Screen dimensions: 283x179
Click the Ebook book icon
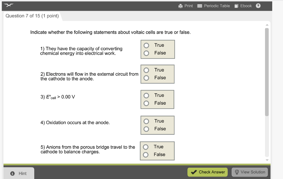tap(236, 6)
